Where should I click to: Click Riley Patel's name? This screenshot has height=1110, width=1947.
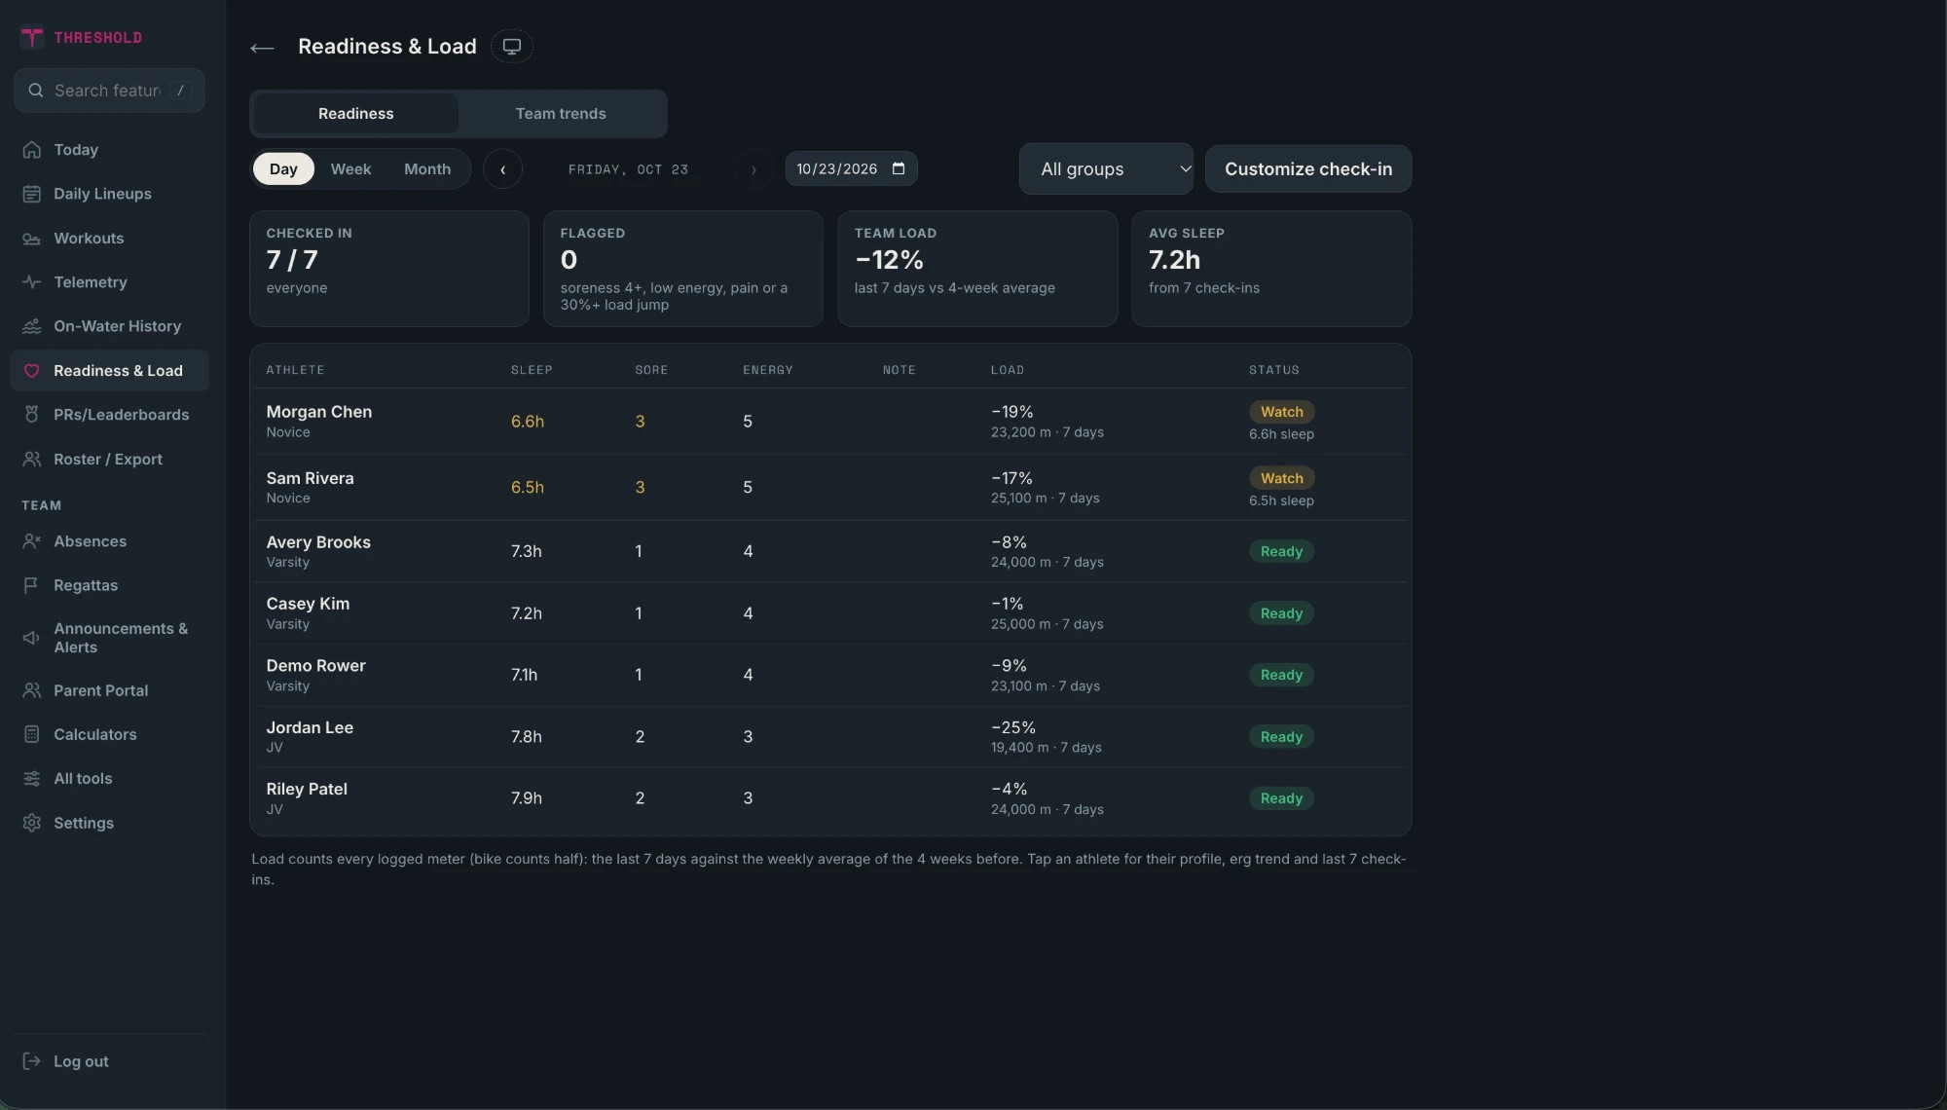click(307, 789)
